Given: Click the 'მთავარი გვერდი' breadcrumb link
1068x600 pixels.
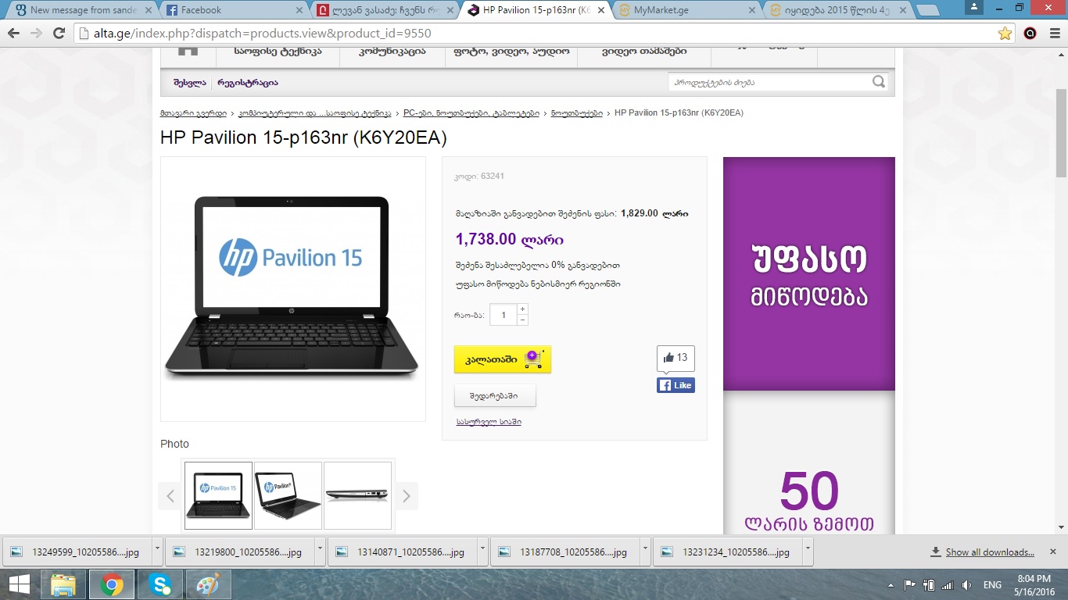Looking at the screenshot, I should [193, 113].
